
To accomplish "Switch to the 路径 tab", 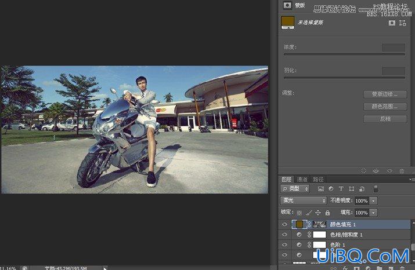I will click(x=318, y=180).
